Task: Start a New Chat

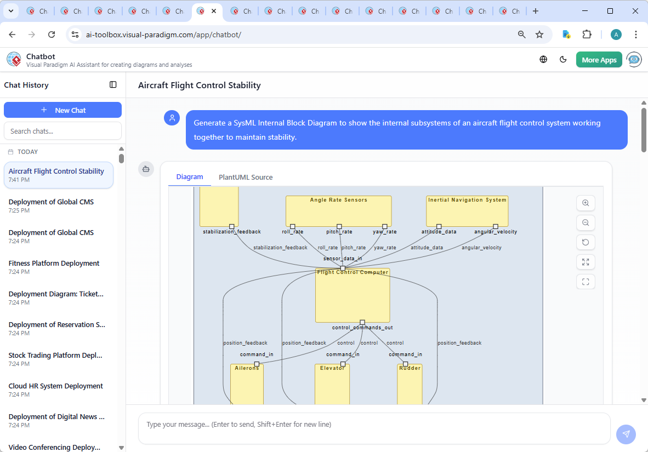Action: click(x=62, y=110)
